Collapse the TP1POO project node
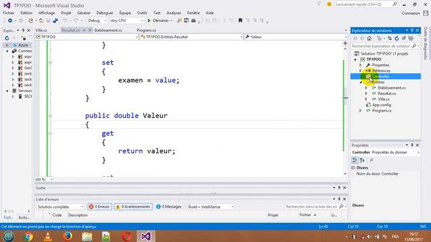This screenshot has width=431, height=242. point(355,59)
